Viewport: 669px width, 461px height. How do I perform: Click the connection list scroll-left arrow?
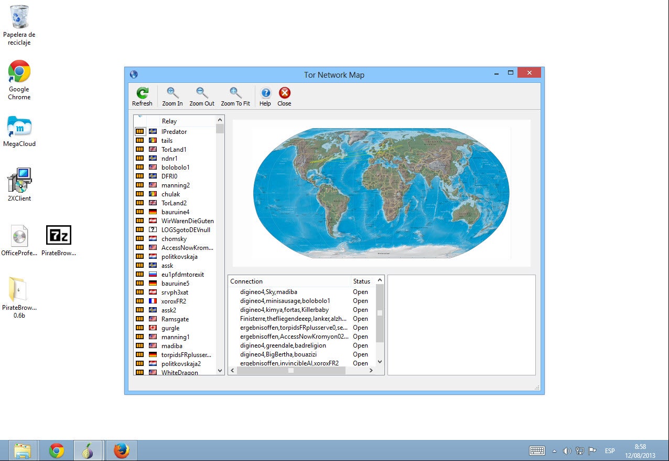tap(232, 370)
